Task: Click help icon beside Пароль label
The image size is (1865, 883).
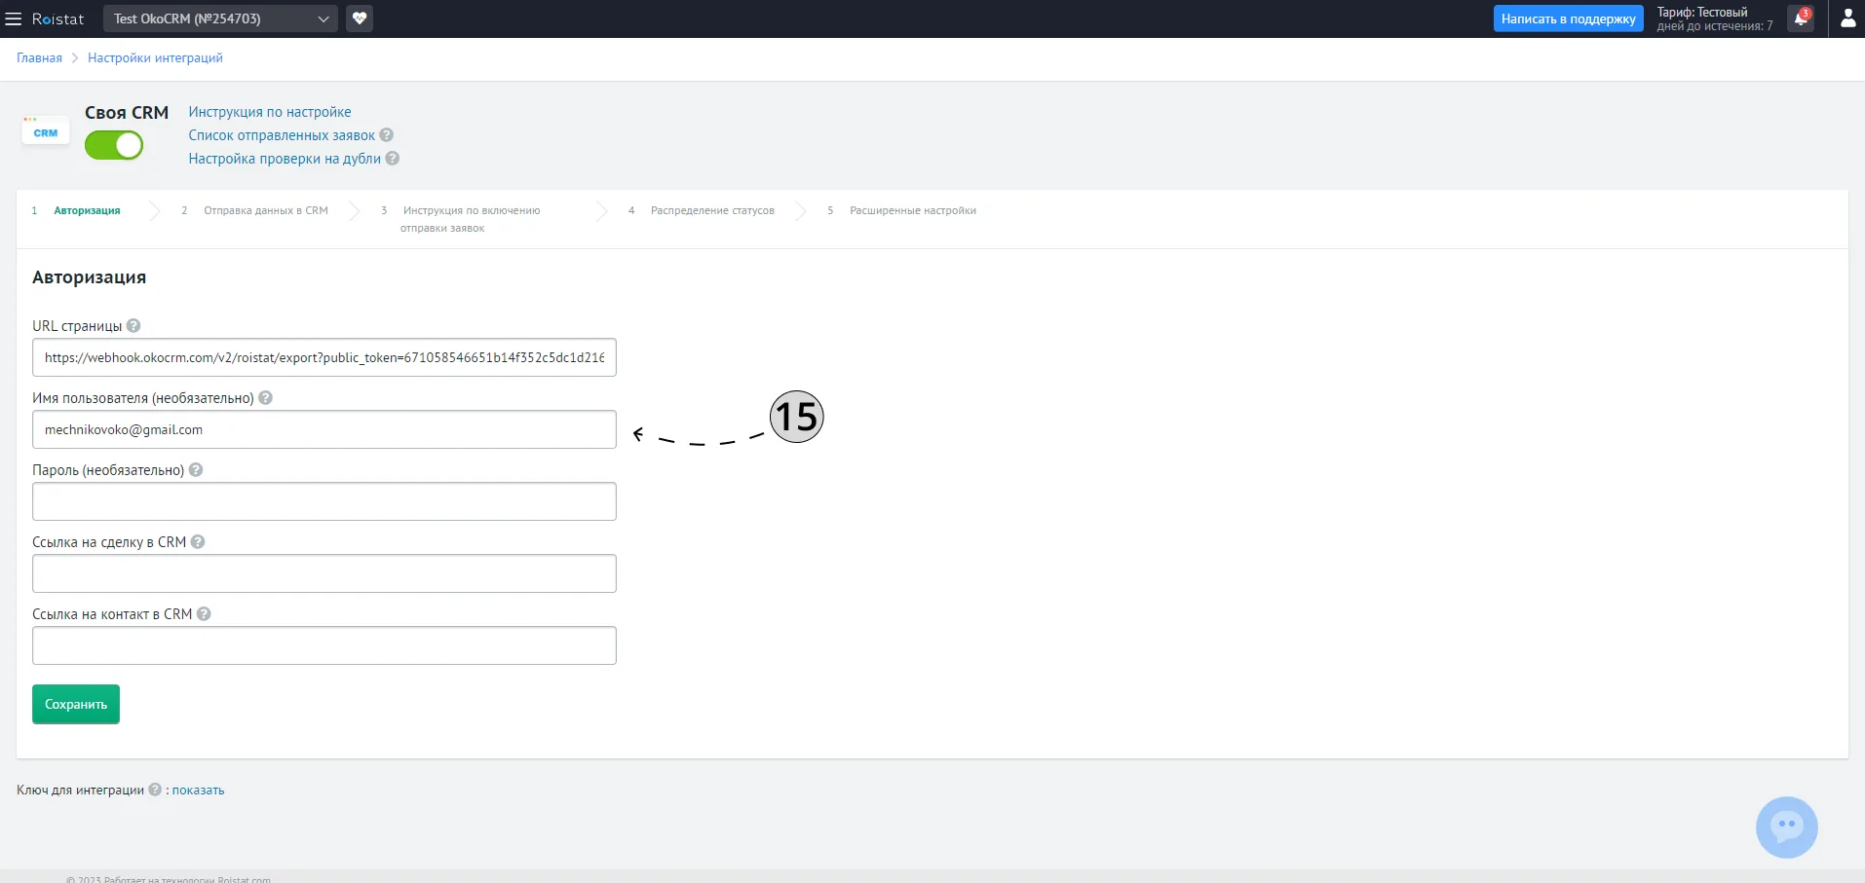Action: click(196, 470)
